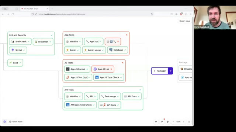This screenshot has height=132, width=236.
Task: Click Chris Campbell's video thumbnail
Action: click(x=215, y=18)
